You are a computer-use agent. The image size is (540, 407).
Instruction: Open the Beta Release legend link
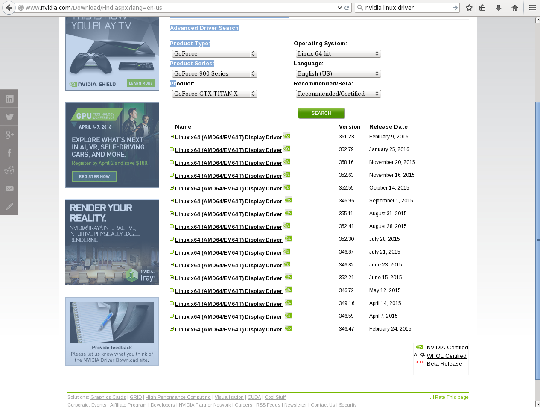[x=444, y=364]
